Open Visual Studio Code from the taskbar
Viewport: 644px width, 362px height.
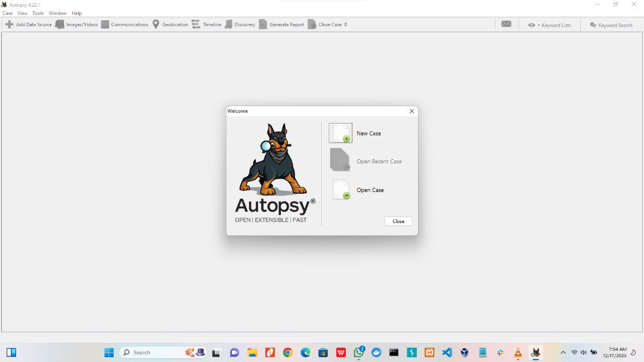click(447, 352)
